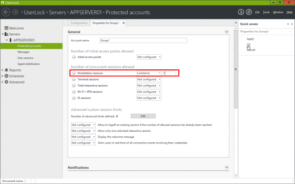
Task: Click the Reports bar chart icon
Action: point(6,70)
